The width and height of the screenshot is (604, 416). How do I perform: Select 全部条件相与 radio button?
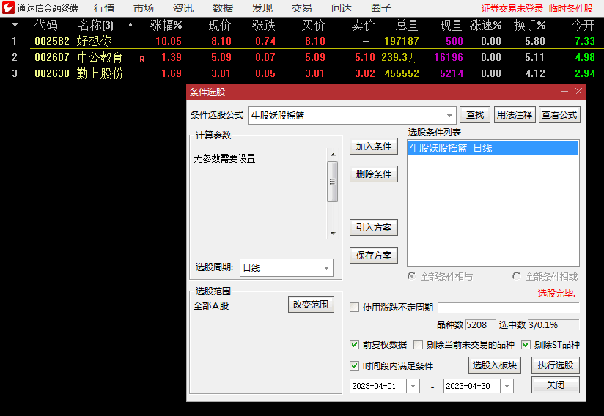(412, 276)
